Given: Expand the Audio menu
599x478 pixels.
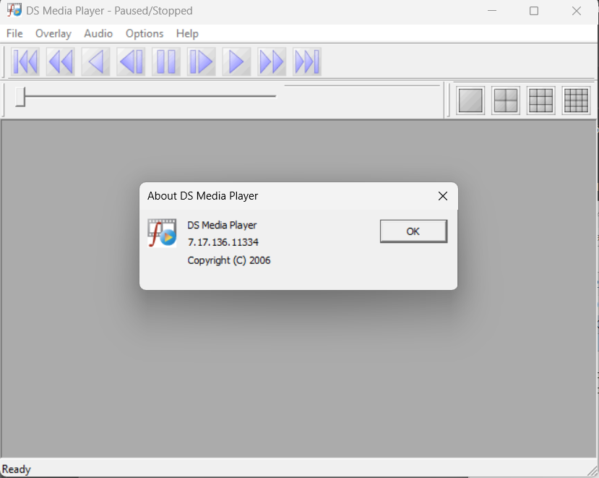Looking at the screenshot, I should 98,33.
